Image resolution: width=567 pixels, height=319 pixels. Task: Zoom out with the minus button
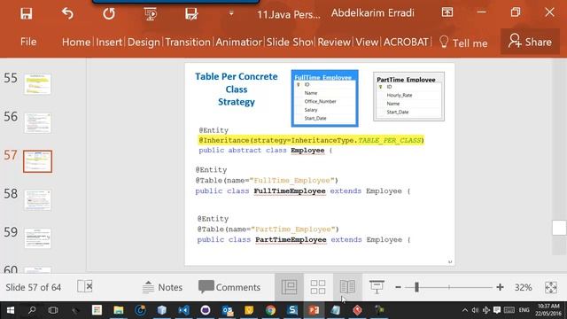click(398, 287)
